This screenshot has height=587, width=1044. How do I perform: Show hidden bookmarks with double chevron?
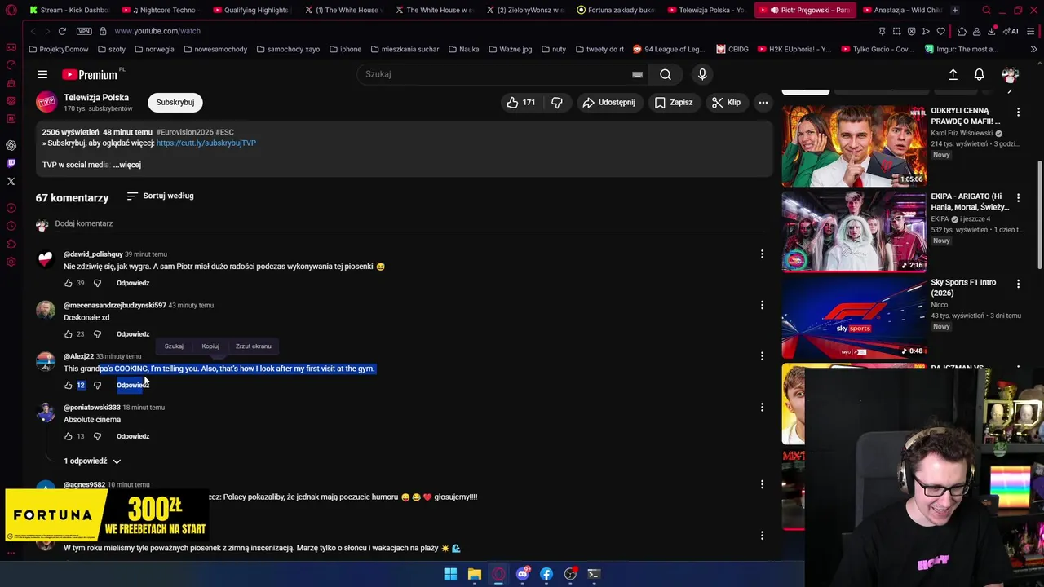point(1033,49)
